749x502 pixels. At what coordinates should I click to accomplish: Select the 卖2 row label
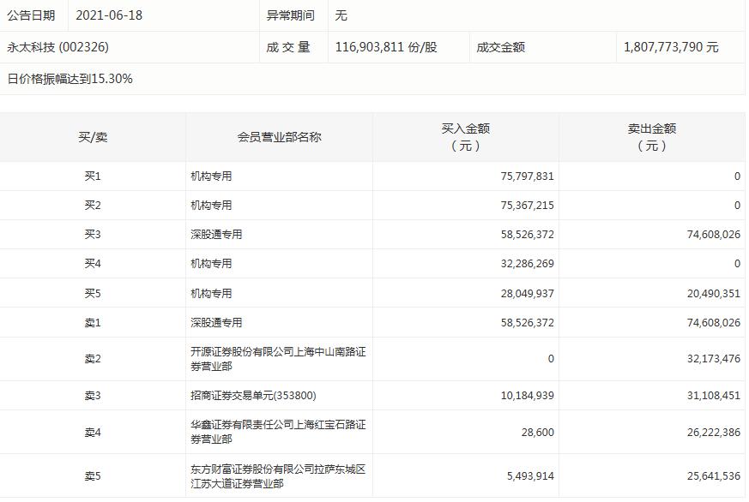pyautogui.click(x=93, y=359)
